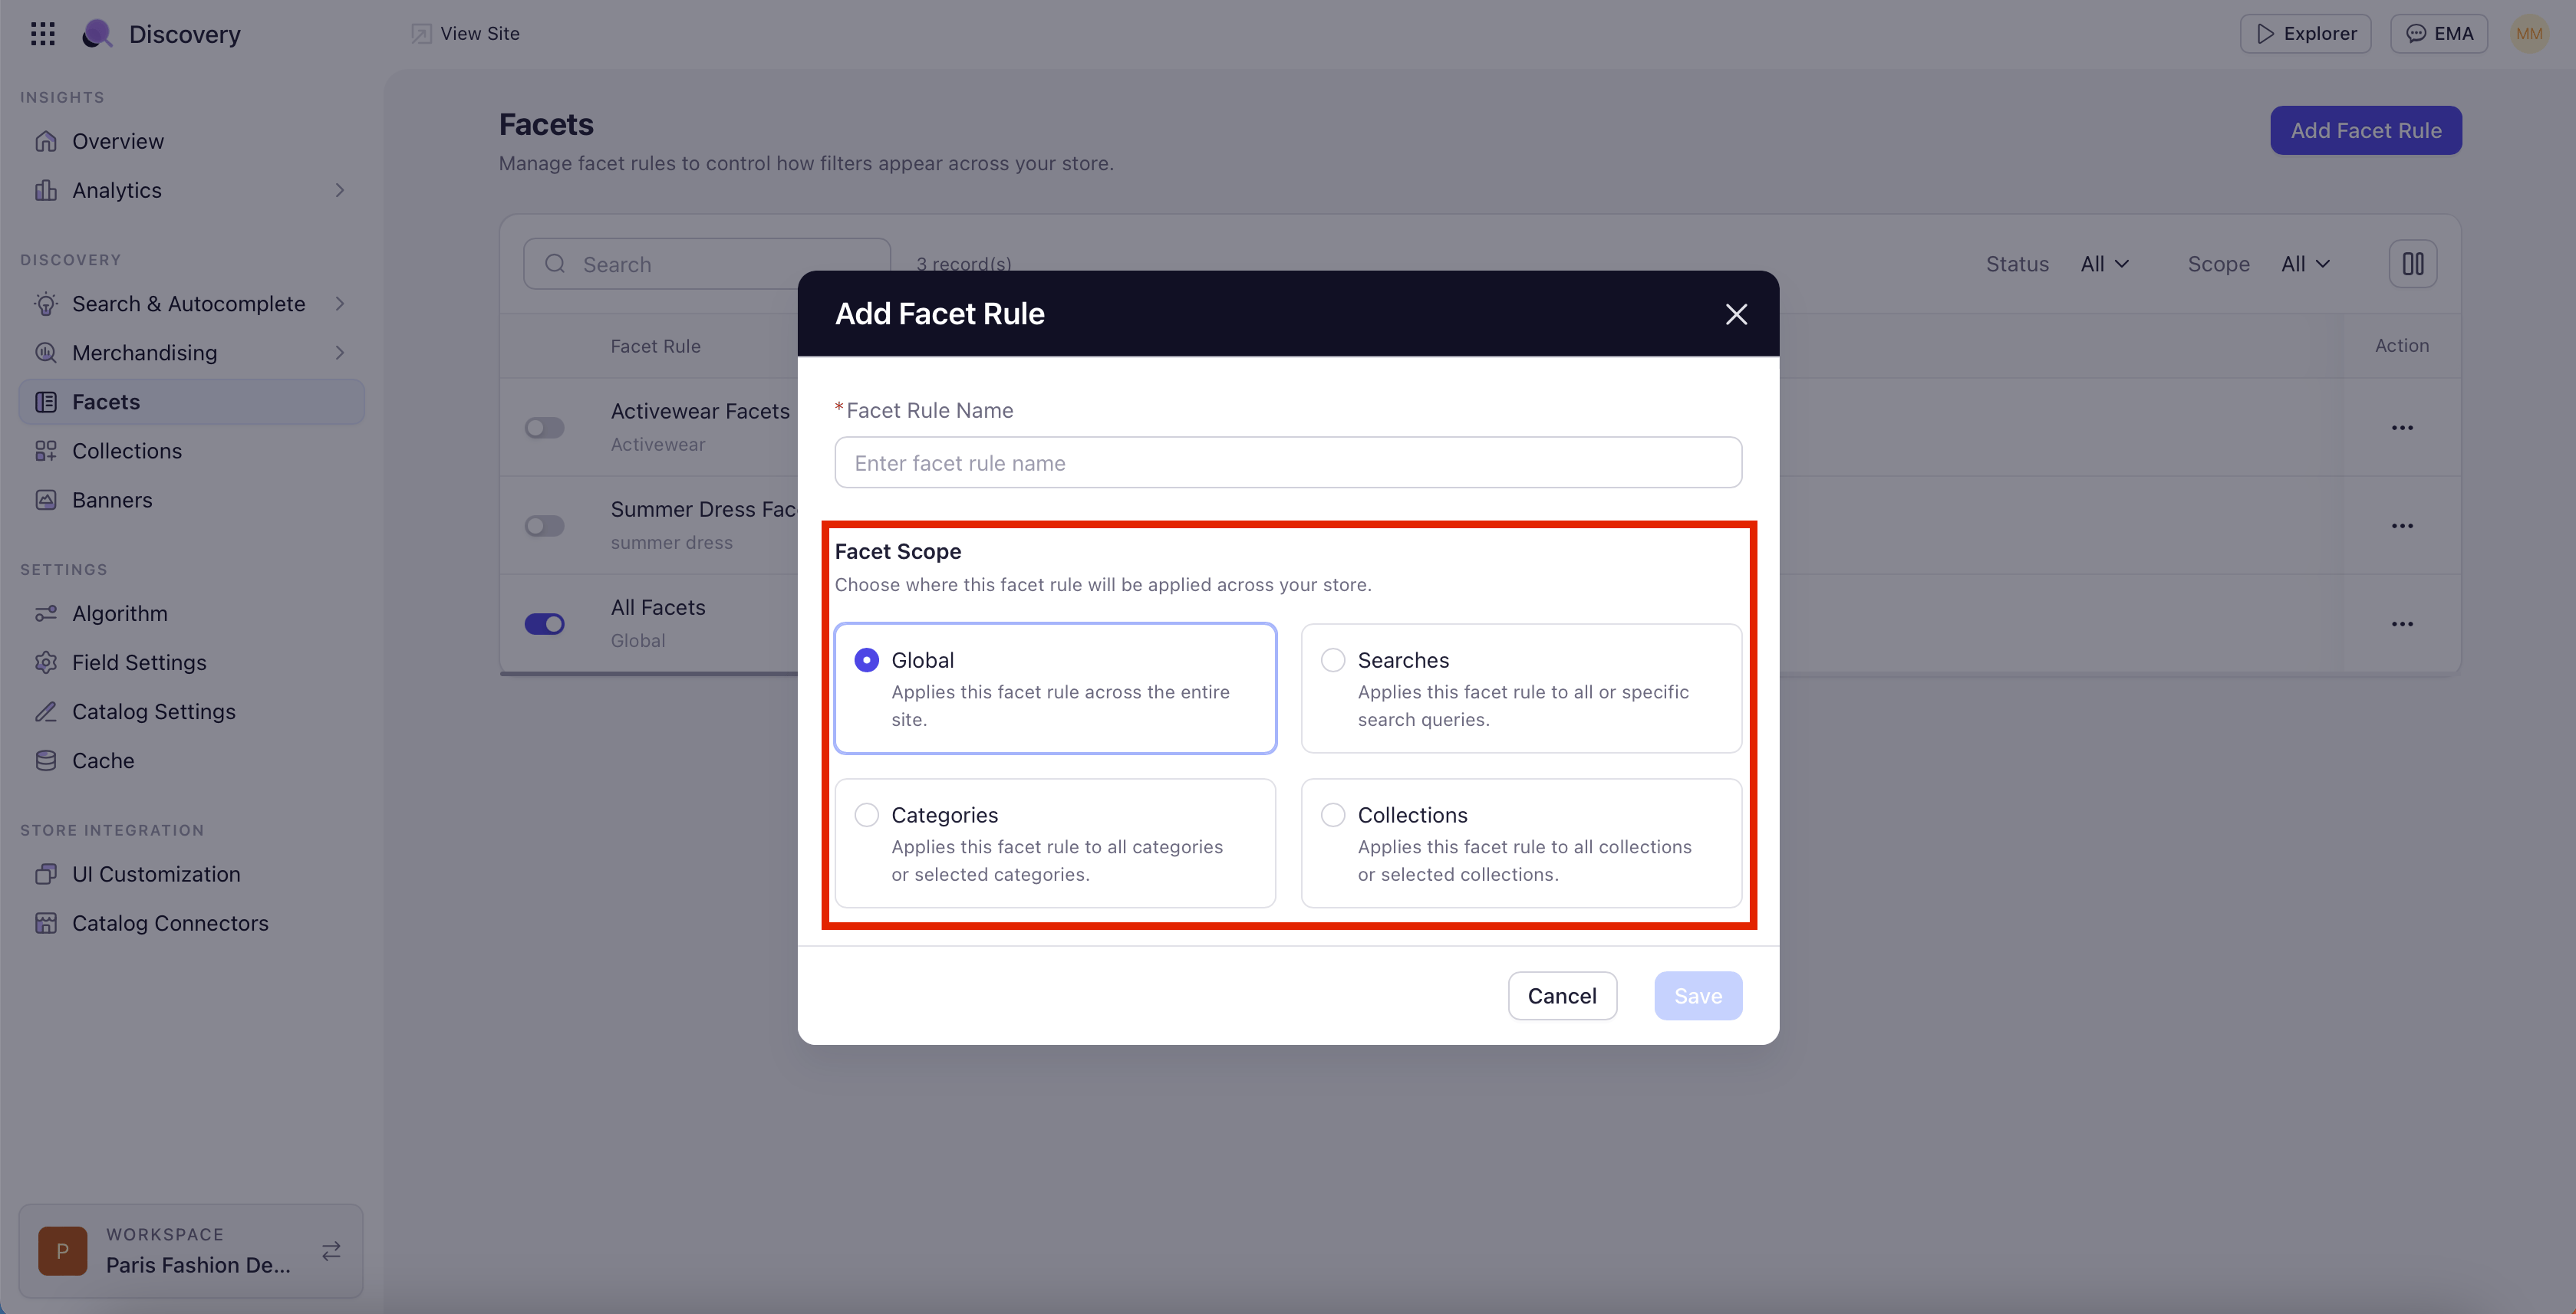Click the Paris Fashion workspace P avatar
The image size is (2576, 1314).
pos(62,1251)
